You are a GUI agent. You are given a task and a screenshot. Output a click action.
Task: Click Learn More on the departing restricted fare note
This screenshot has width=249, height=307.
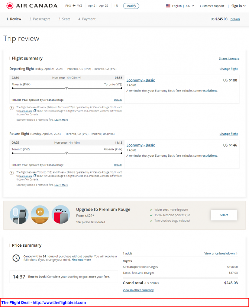61,119
